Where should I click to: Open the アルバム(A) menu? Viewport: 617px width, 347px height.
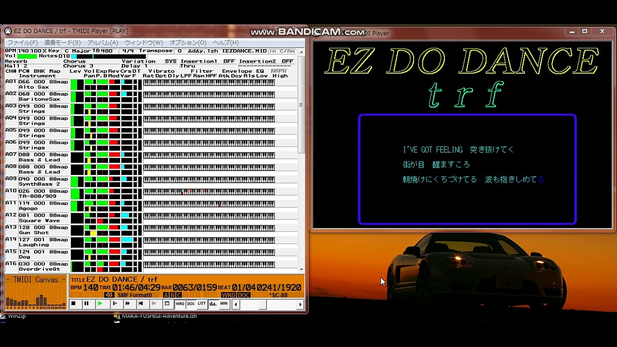103,43
